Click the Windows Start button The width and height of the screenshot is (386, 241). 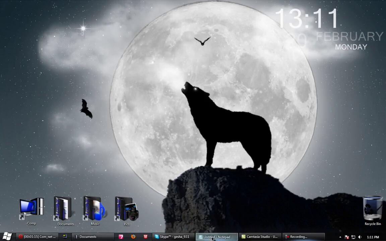point(7,237)
